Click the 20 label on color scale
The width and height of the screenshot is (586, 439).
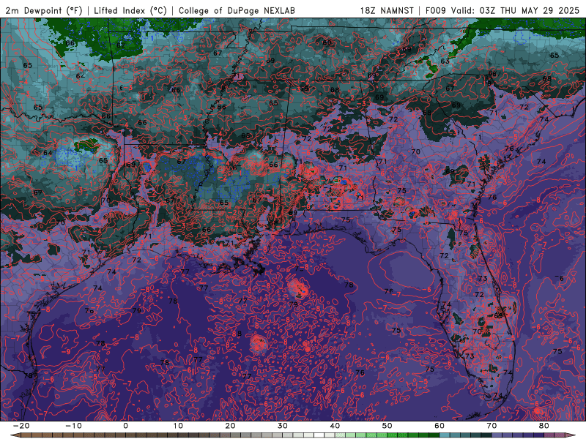(x=230, y=426)
